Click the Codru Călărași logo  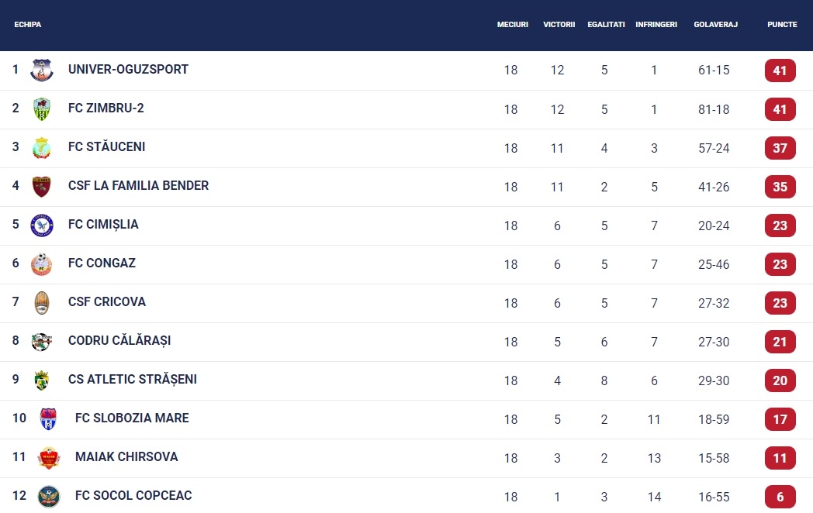41,342
